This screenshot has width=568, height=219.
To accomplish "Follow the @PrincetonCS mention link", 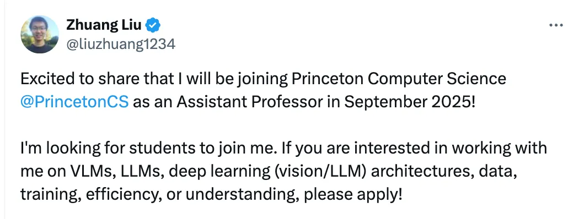I will 74,102.
